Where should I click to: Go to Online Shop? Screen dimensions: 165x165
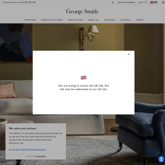[x=75, y=20]
